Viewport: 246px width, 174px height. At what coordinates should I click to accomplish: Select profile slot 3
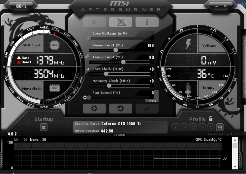tap(193, 127)
